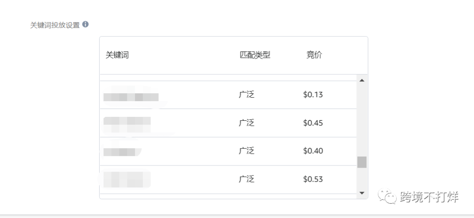Click the scrollbar up arrow

(362, 81)
